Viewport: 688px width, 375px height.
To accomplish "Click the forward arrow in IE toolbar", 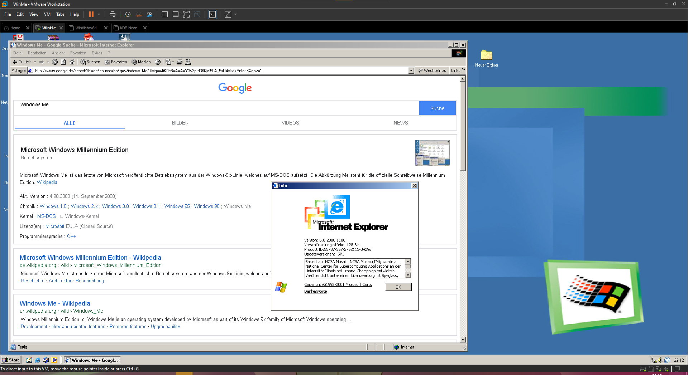I will (x=42, y=62).
